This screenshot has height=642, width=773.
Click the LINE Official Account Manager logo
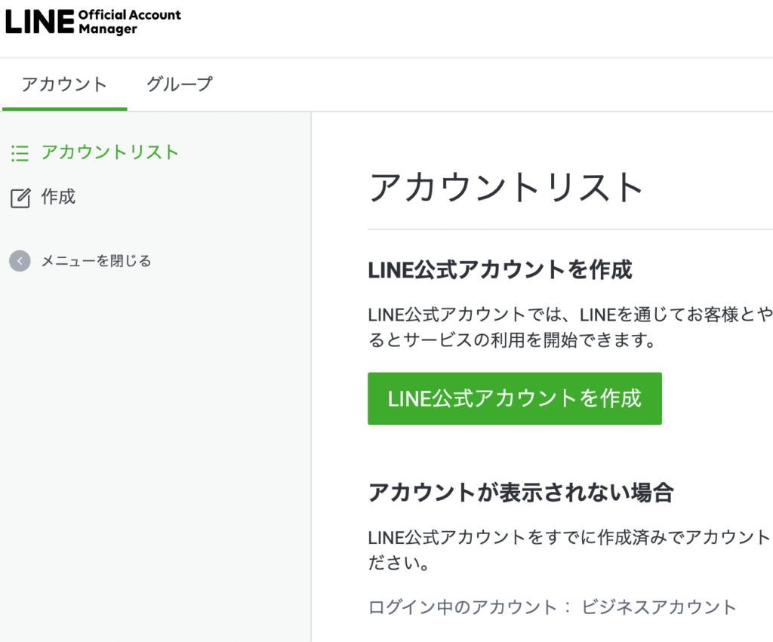[93, 22]
